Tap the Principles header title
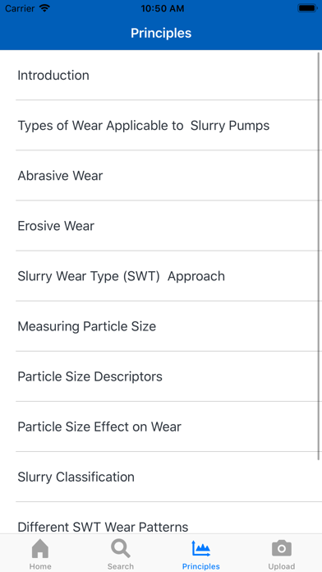This screenshot has width=322, height=572. (161, 33)
